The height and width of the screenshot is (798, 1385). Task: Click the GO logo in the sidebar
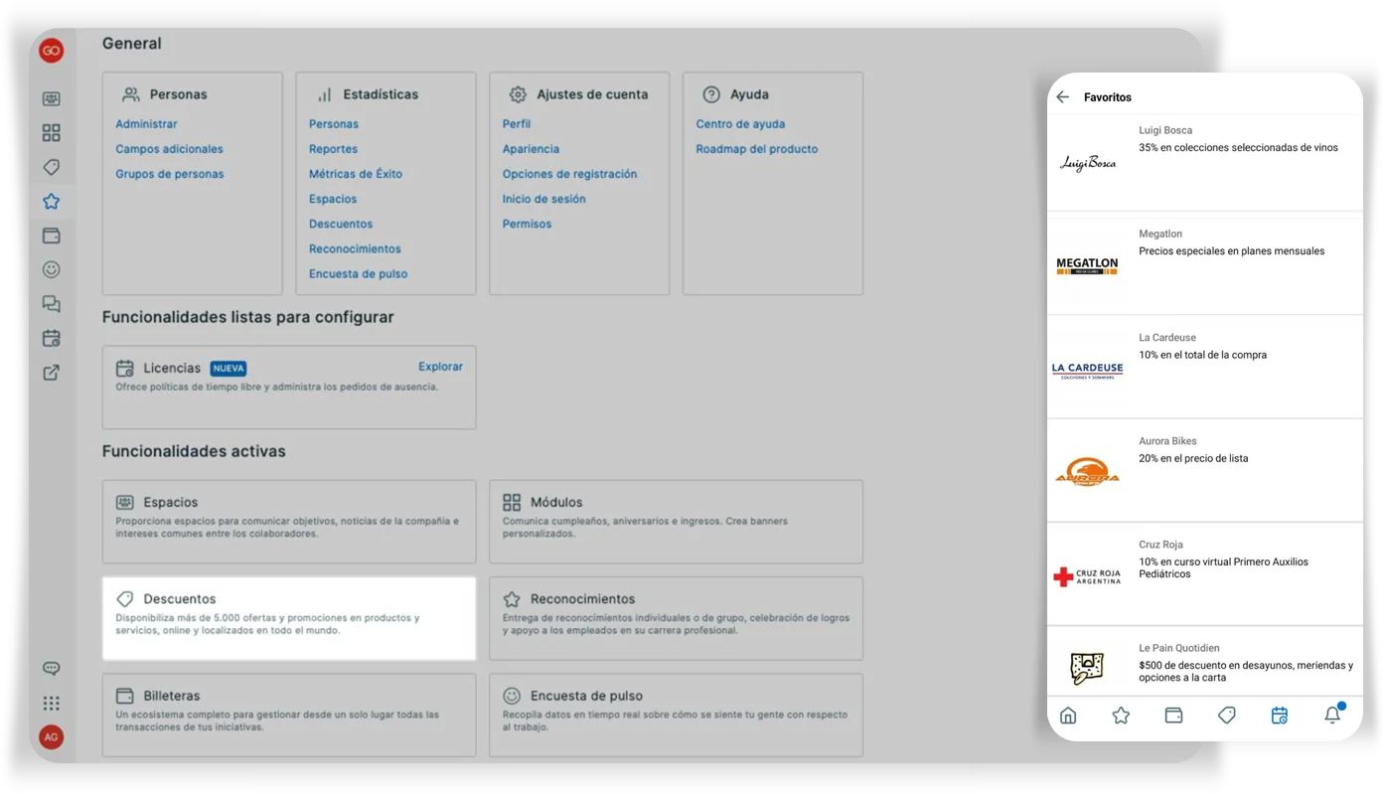[51, 51]
